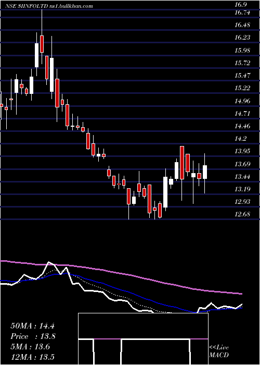This screenshot has height=365, width=260.
Task: Click the 16.48 price axis label
Action: (x=243, y=25)
